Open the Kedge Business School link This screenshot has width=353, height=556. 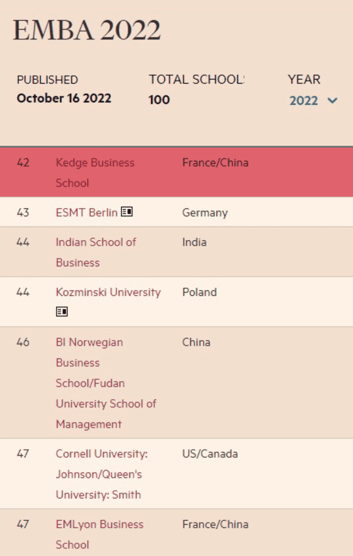(95, 172)
